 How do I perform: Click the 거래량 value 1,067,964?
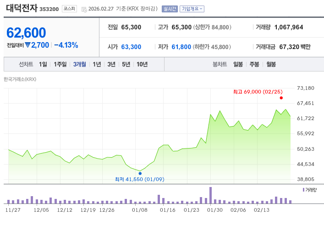click(x=289, y=27)
